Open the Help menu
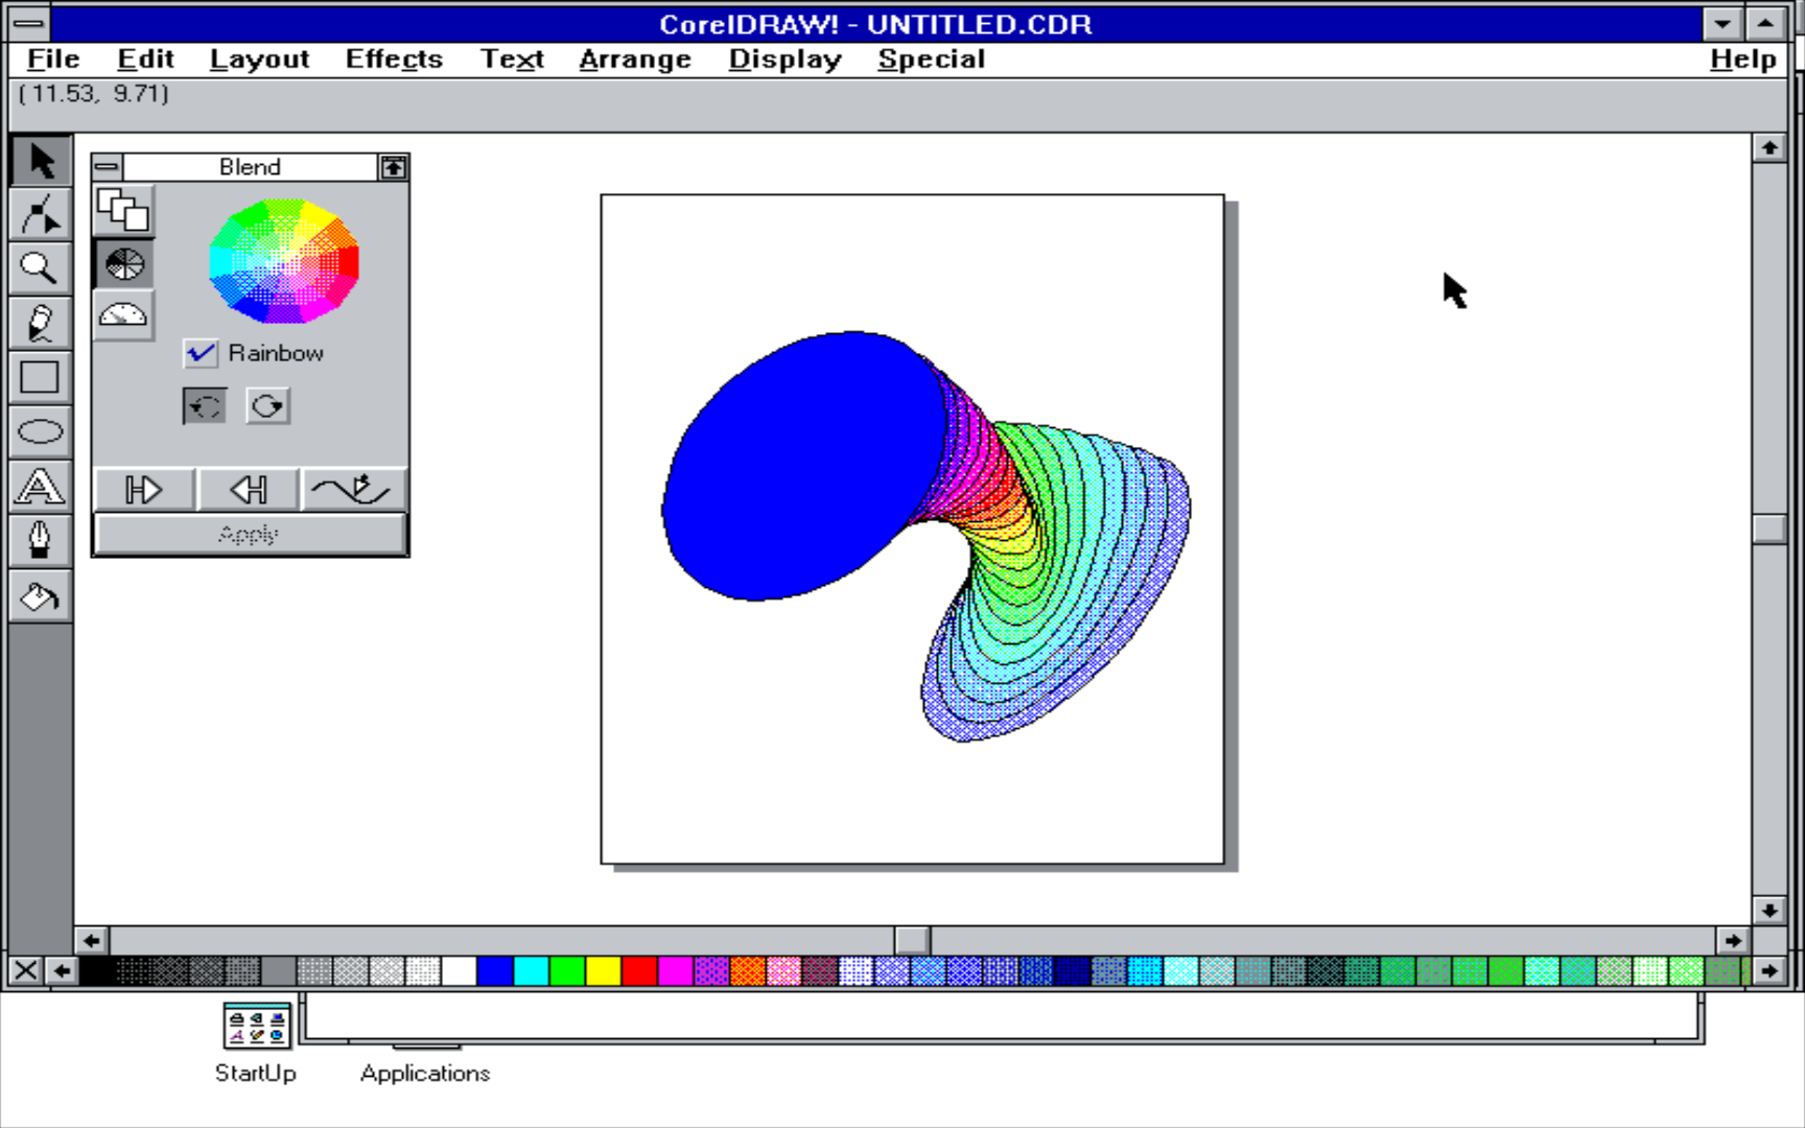The height and width of the screenshot is (1128, 1805). pos(1743,59)
